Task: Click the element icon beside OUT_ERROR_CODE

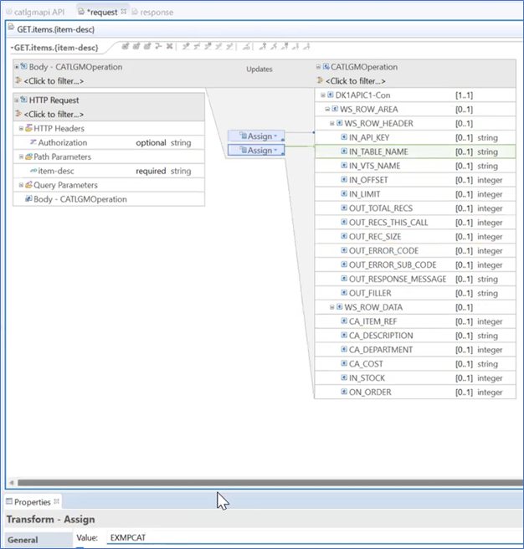Action: (344, 250)
